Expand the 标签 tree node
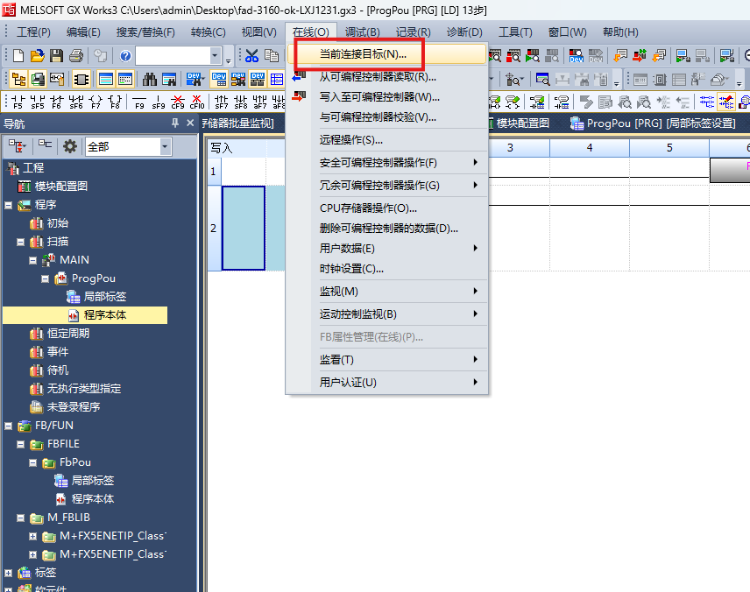 pos(8,573)
